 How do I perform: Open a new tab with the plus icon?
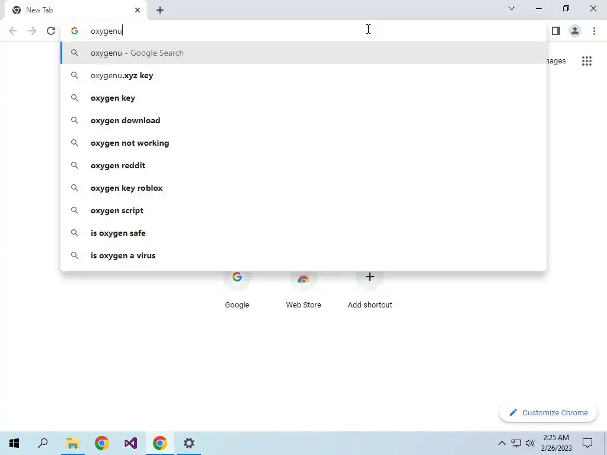(160, 10)
